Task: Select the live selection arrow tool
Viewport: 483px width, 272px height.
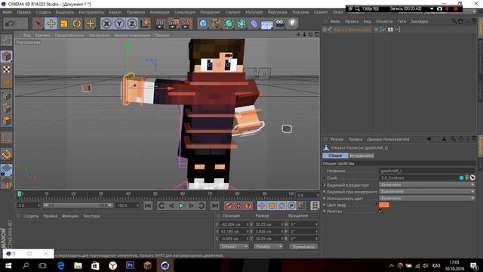Action: coord(38,23)
